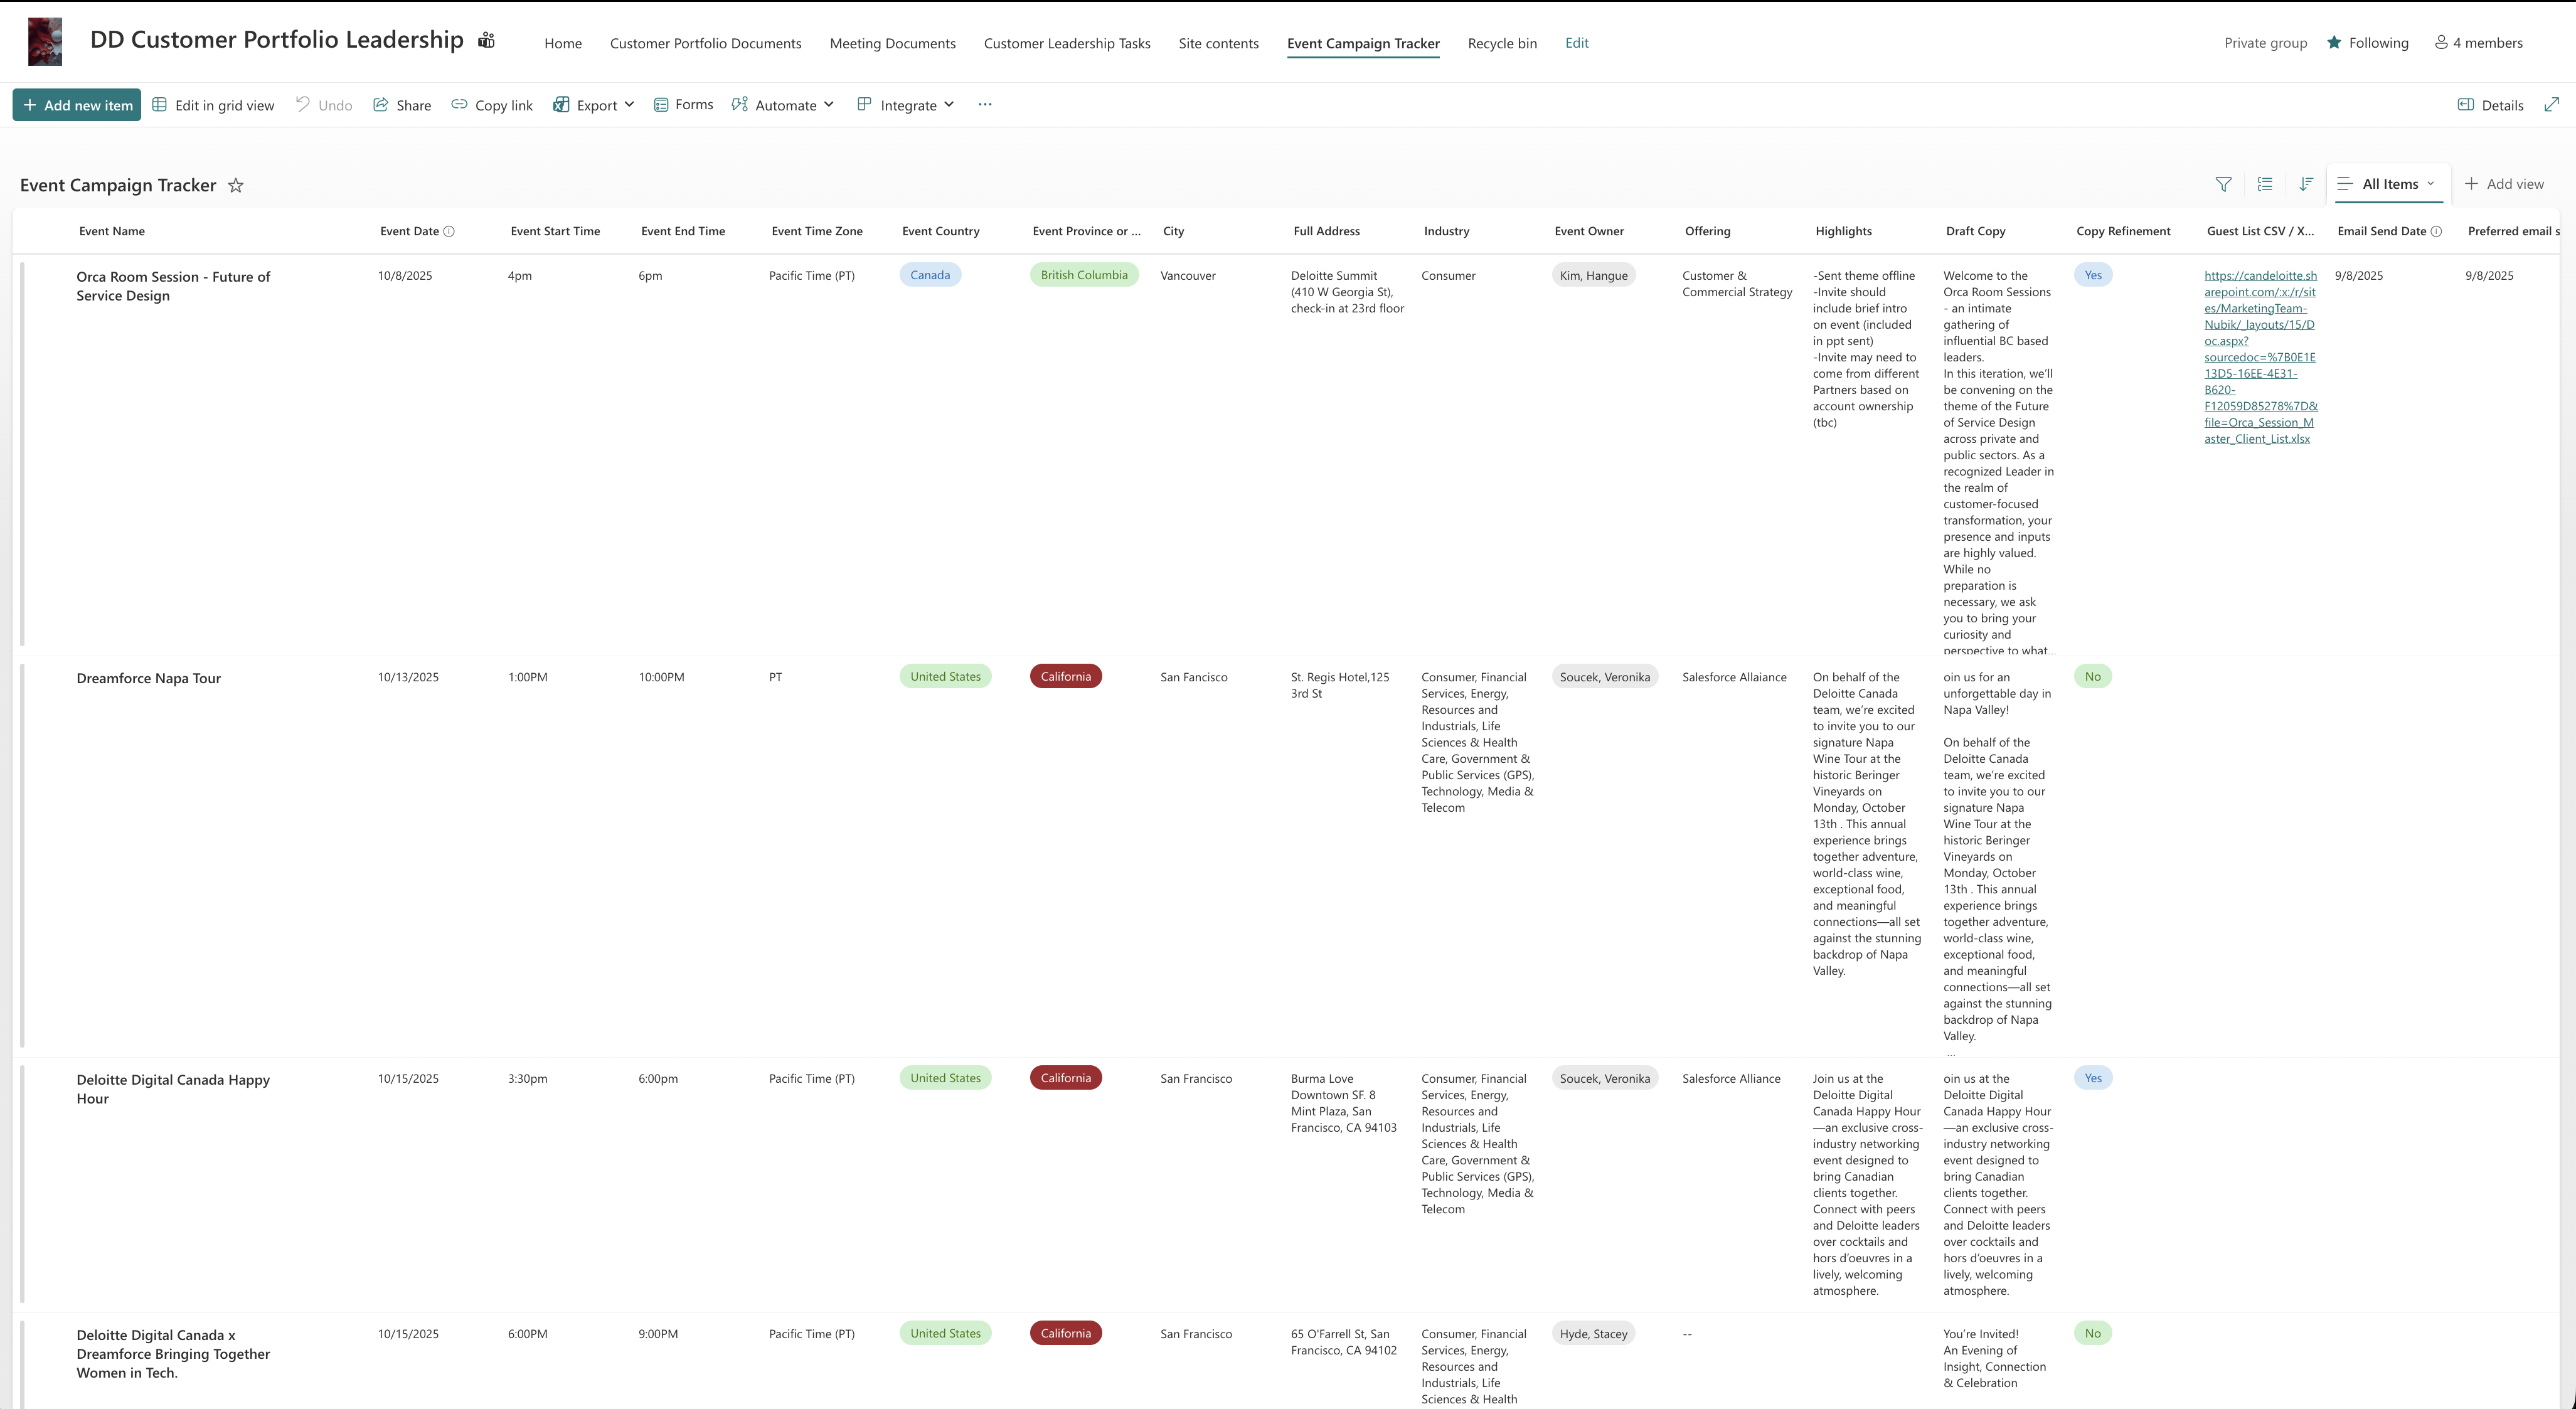Open Site contents tab
The image size is (2576, 1409).
point(1218,43)
